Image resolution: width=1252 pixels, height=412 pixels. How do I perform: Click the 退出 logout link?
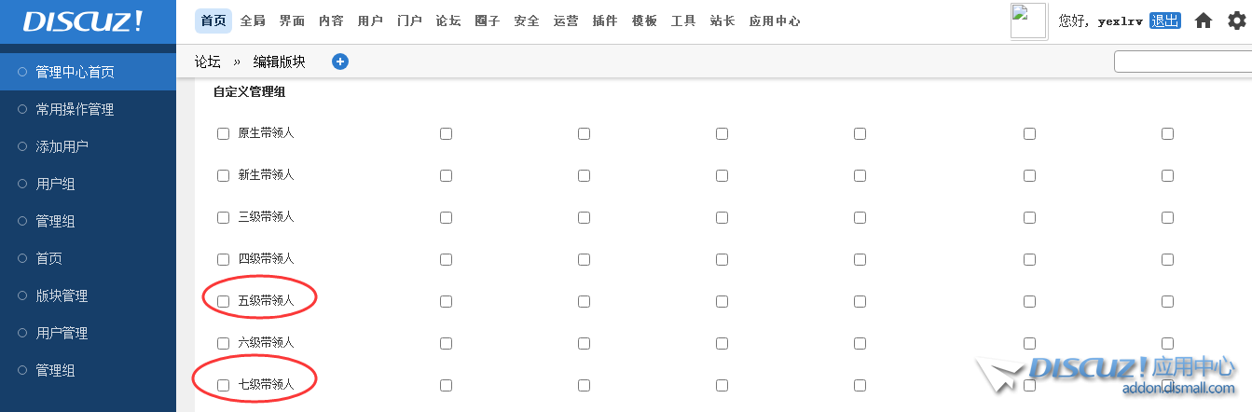[x=1165, y=21]
